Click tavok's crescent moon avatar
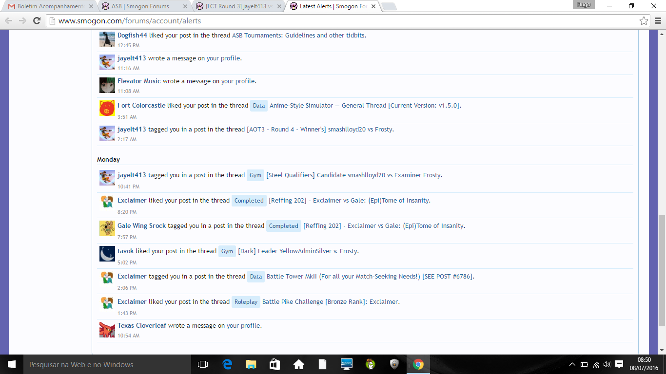This screenshot has width=666, height=374. [107, 254]
